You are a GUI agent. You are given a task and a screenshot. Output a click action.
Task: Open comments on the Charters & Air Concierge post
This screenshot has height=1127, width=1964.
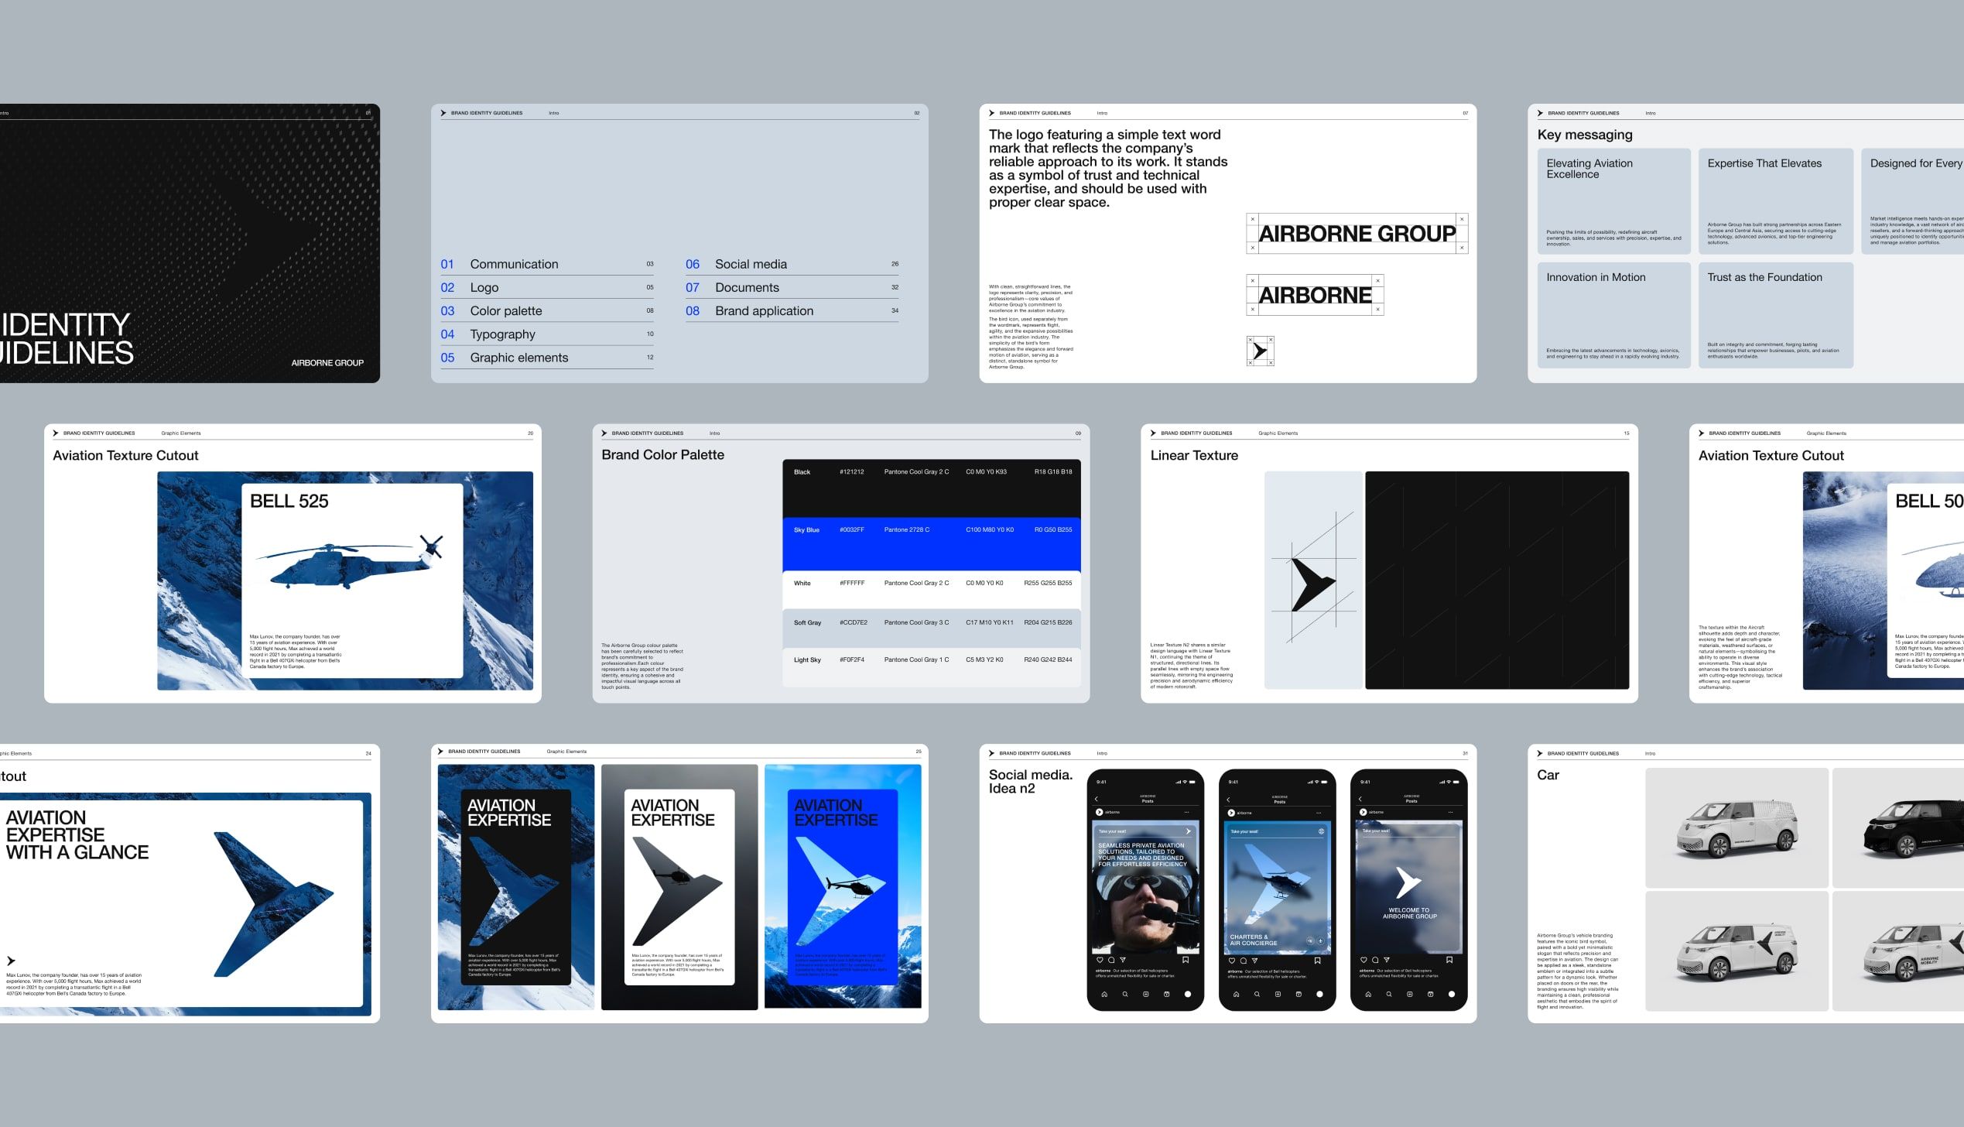tap(1244, 961)
